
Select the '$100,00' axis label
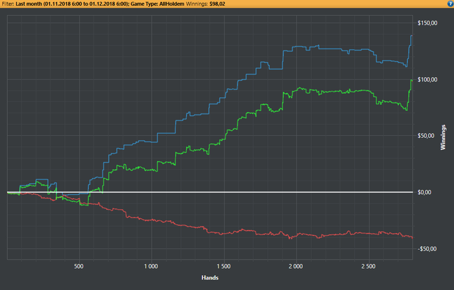coord(427,80)
